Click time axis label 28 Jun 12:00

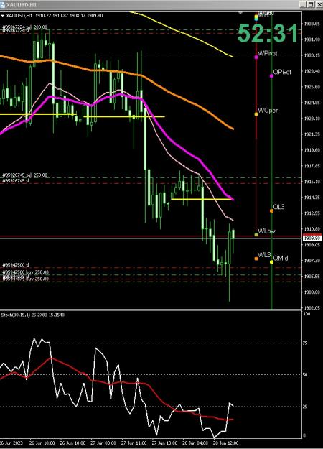pyautogui.click(x=226, y=443)
